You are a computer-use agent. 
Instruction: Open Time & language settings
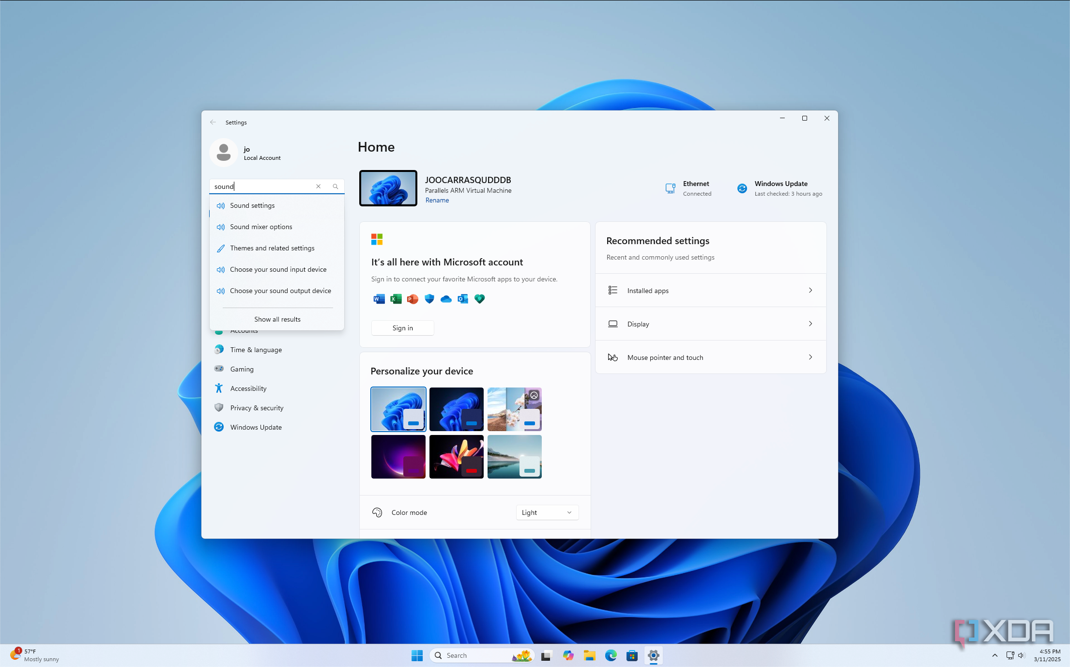click(x=276, y=350)
